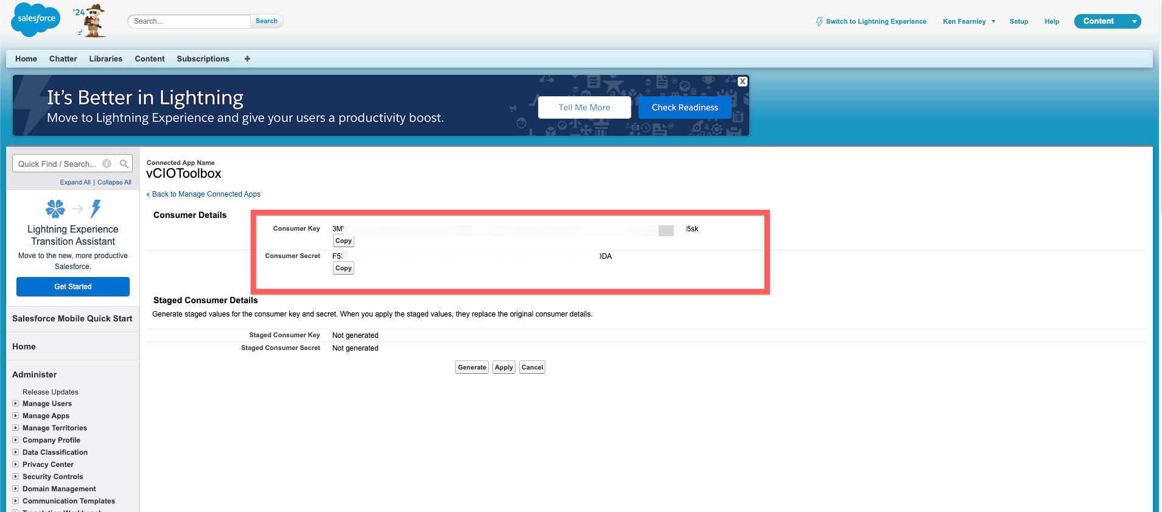Copy the Consumer Key
This screenshot has height=512, width=1162.
343,241
